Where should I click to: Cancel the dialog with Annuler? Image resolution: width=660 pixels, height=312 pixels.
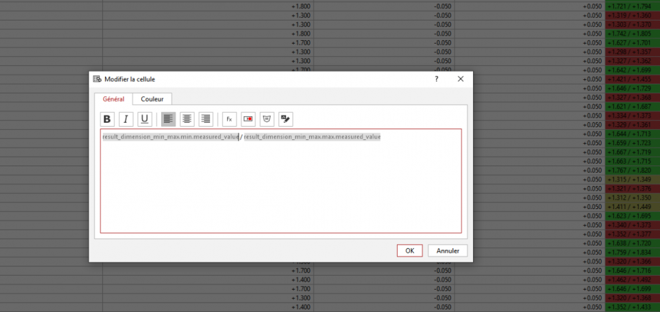pyautogui.click(x=447, y=251)
